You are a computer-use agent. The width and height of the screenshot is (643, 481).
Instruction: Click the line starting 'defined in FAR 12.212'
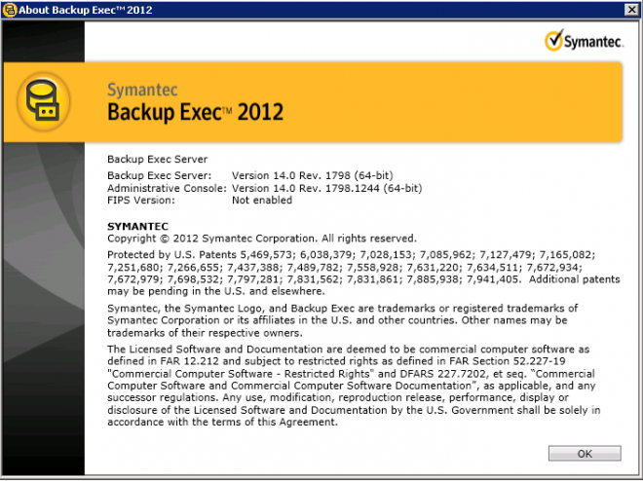pos(336,361)
